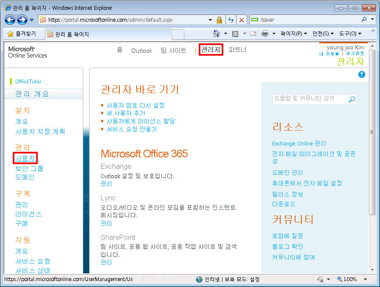Image resolution: width=380 pixels, height=287 pixels.
Task: Open the 라이선스 sidebar link
Action: pos(28,214)
